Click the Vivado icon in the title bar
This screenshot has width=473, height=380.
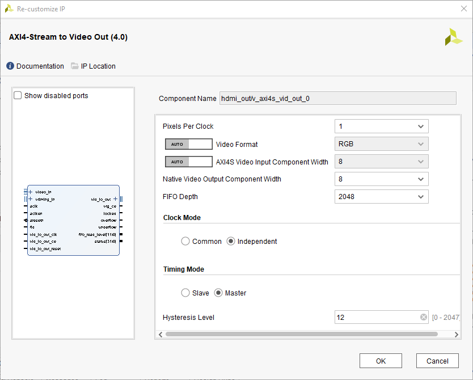click(9, 8)
